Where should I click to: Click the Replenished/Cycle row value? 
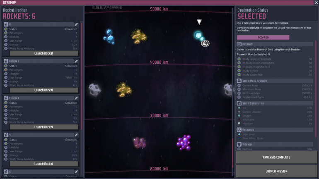pos(307,97)
